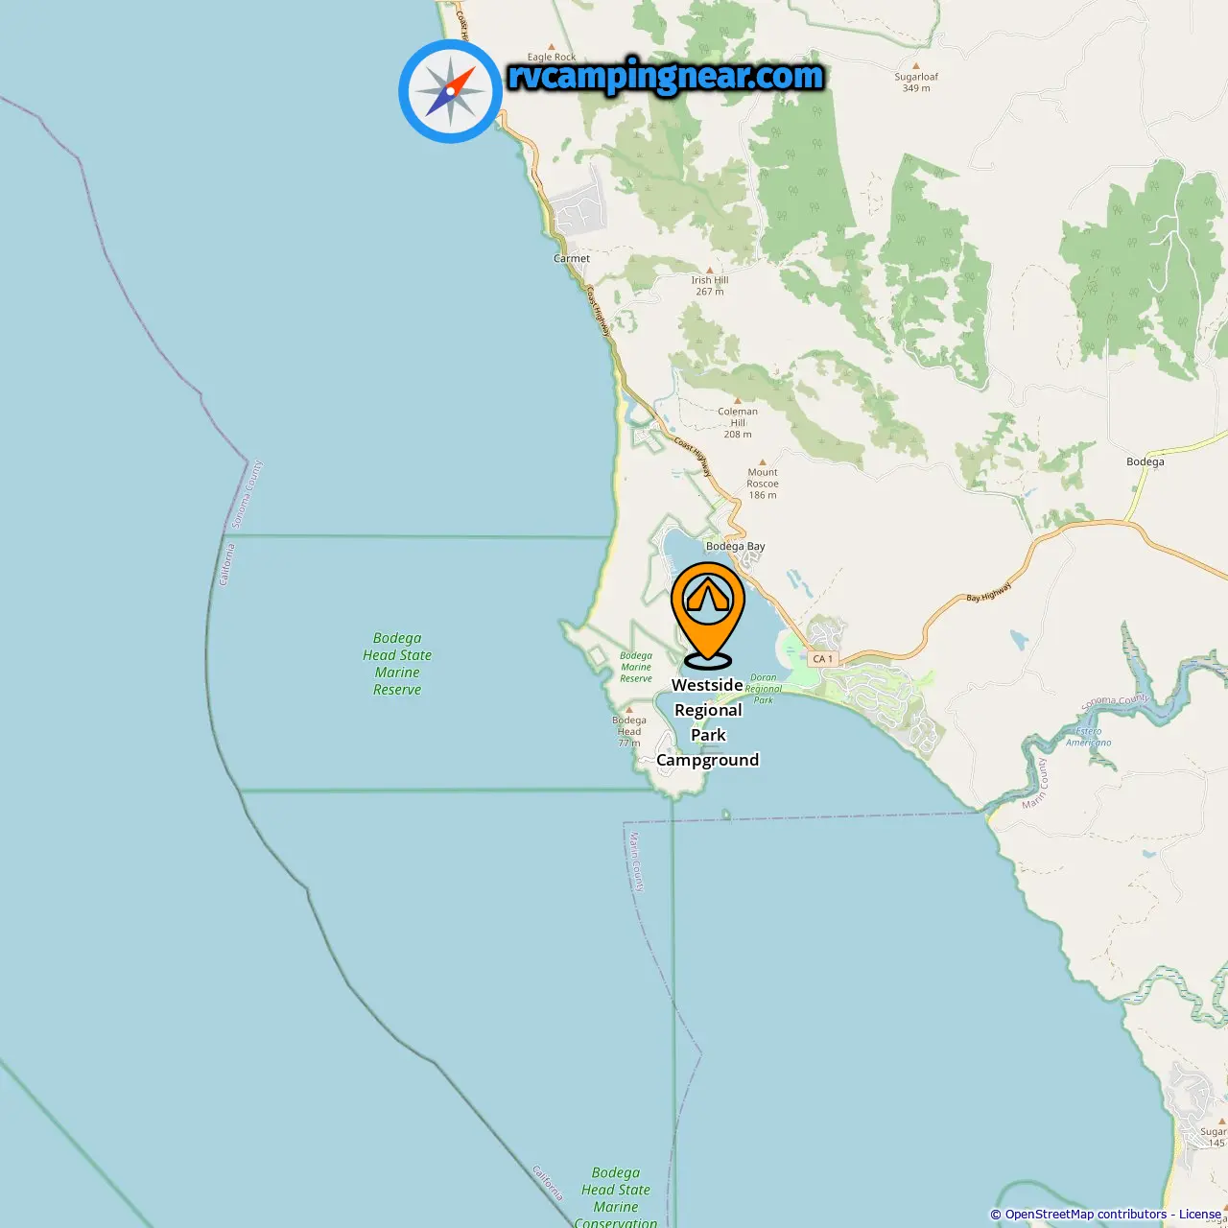1228x1228 pixels.
Task: Click the Bodega Head 77 m marker
Action: (x=629, y=710)
